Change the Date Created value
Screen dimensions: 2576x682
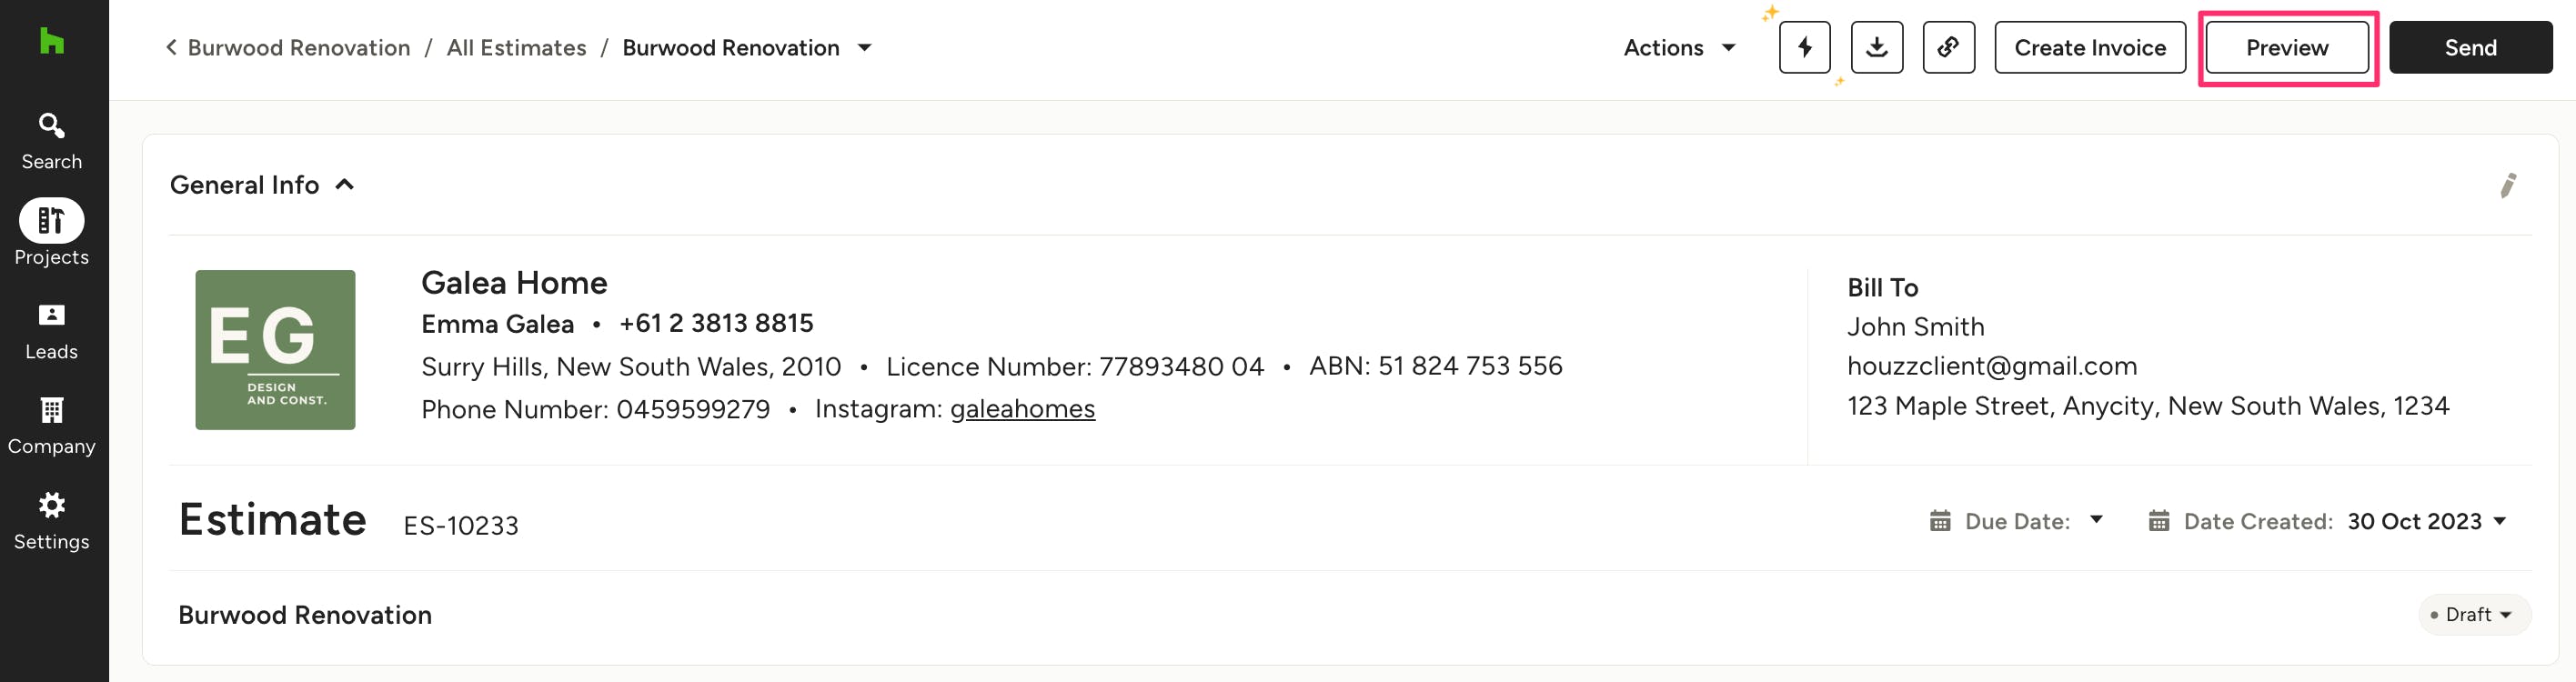coord(2426,521)
